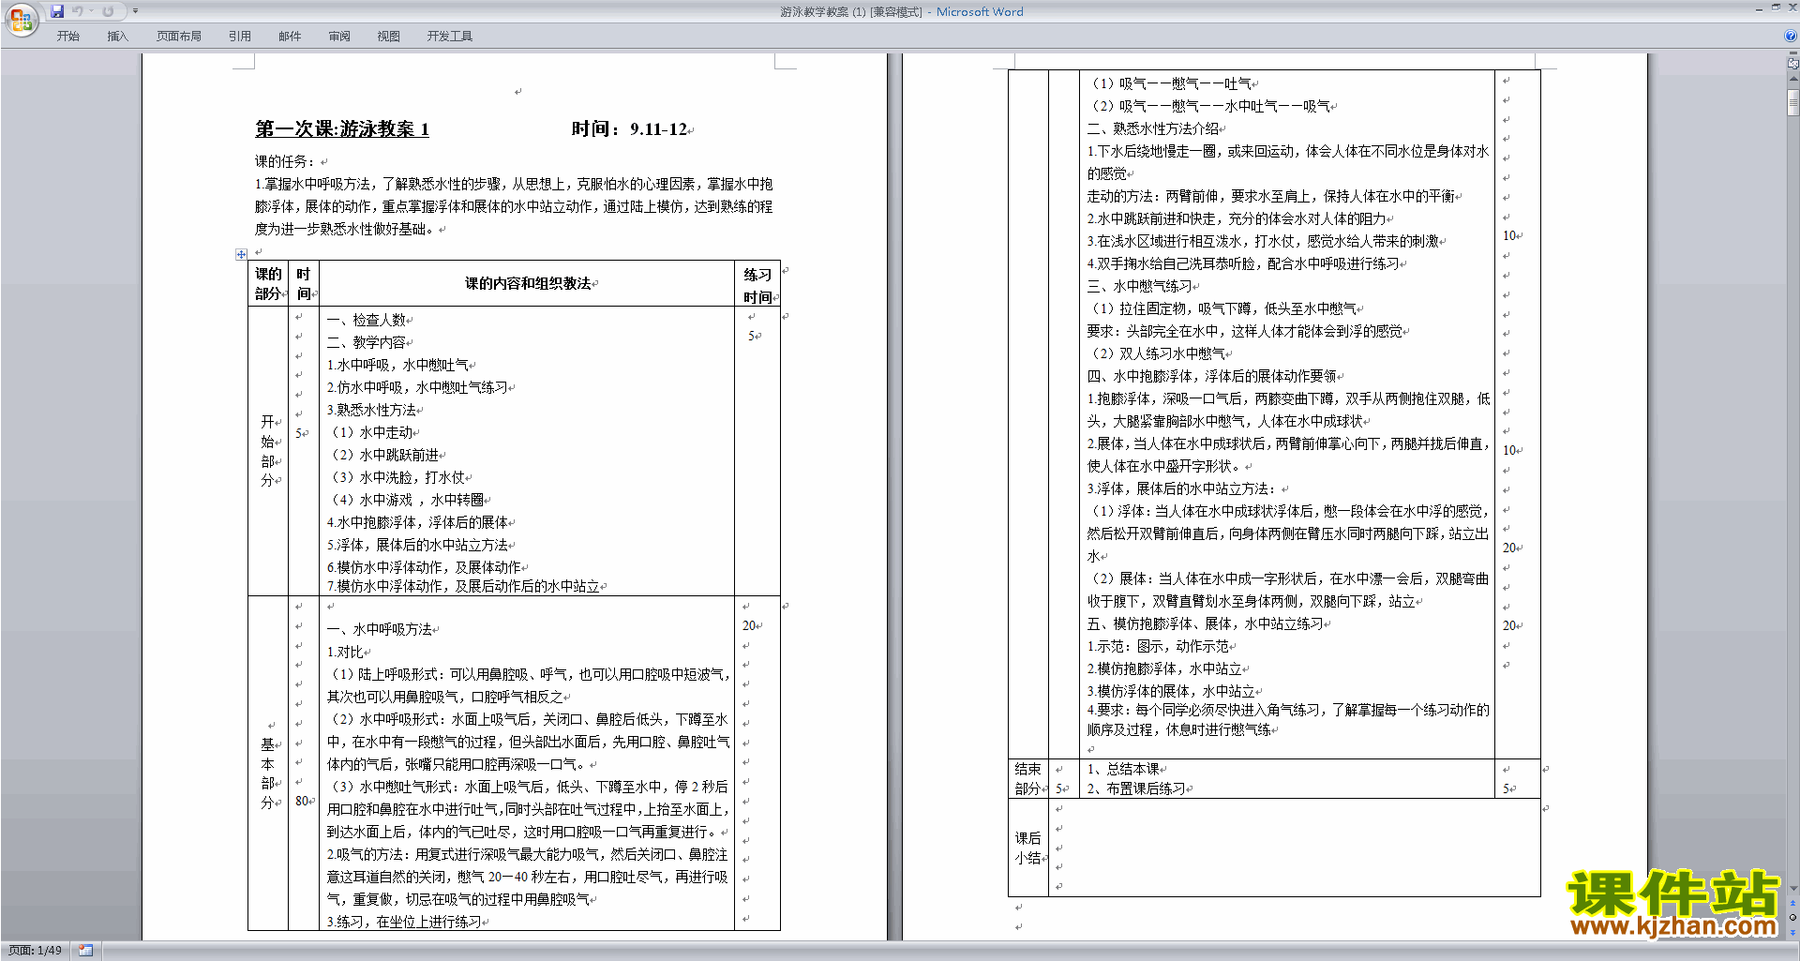Click the Redo icon in Quick Access
The height and width of the screenshot is (961, 1800).
click(x=108, y=11)
